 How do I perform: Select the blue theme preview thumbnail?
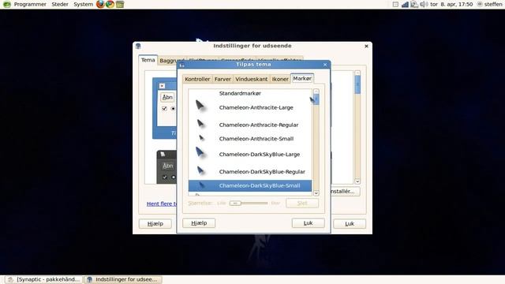(165, 108)
